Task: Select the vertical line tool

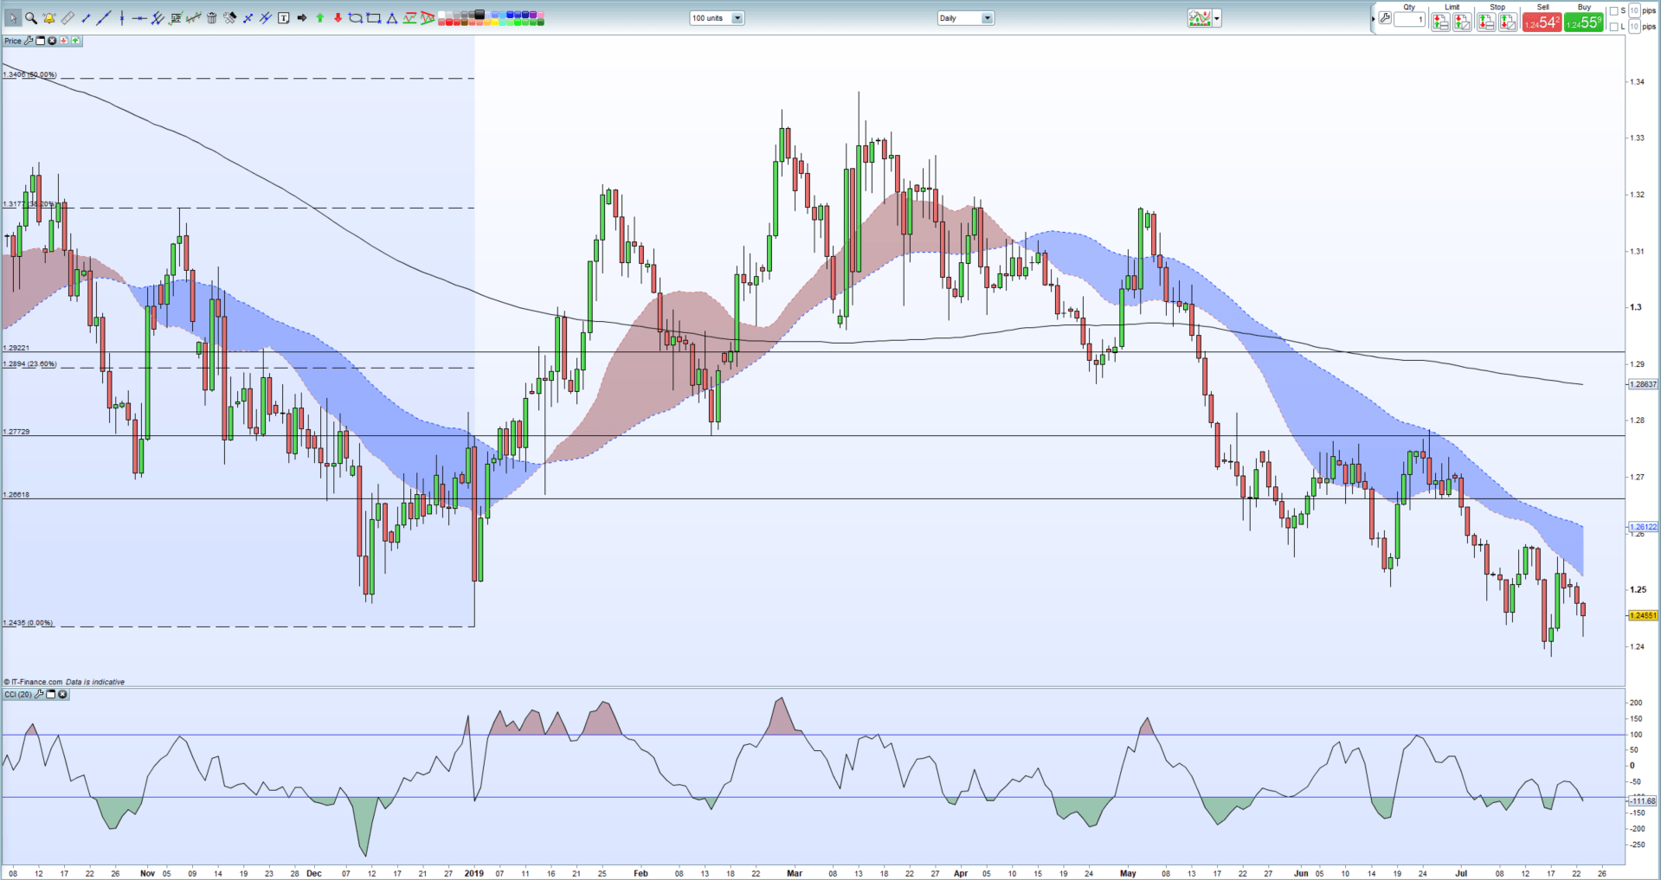Action: pyautogui.click(x=122, y=18)
